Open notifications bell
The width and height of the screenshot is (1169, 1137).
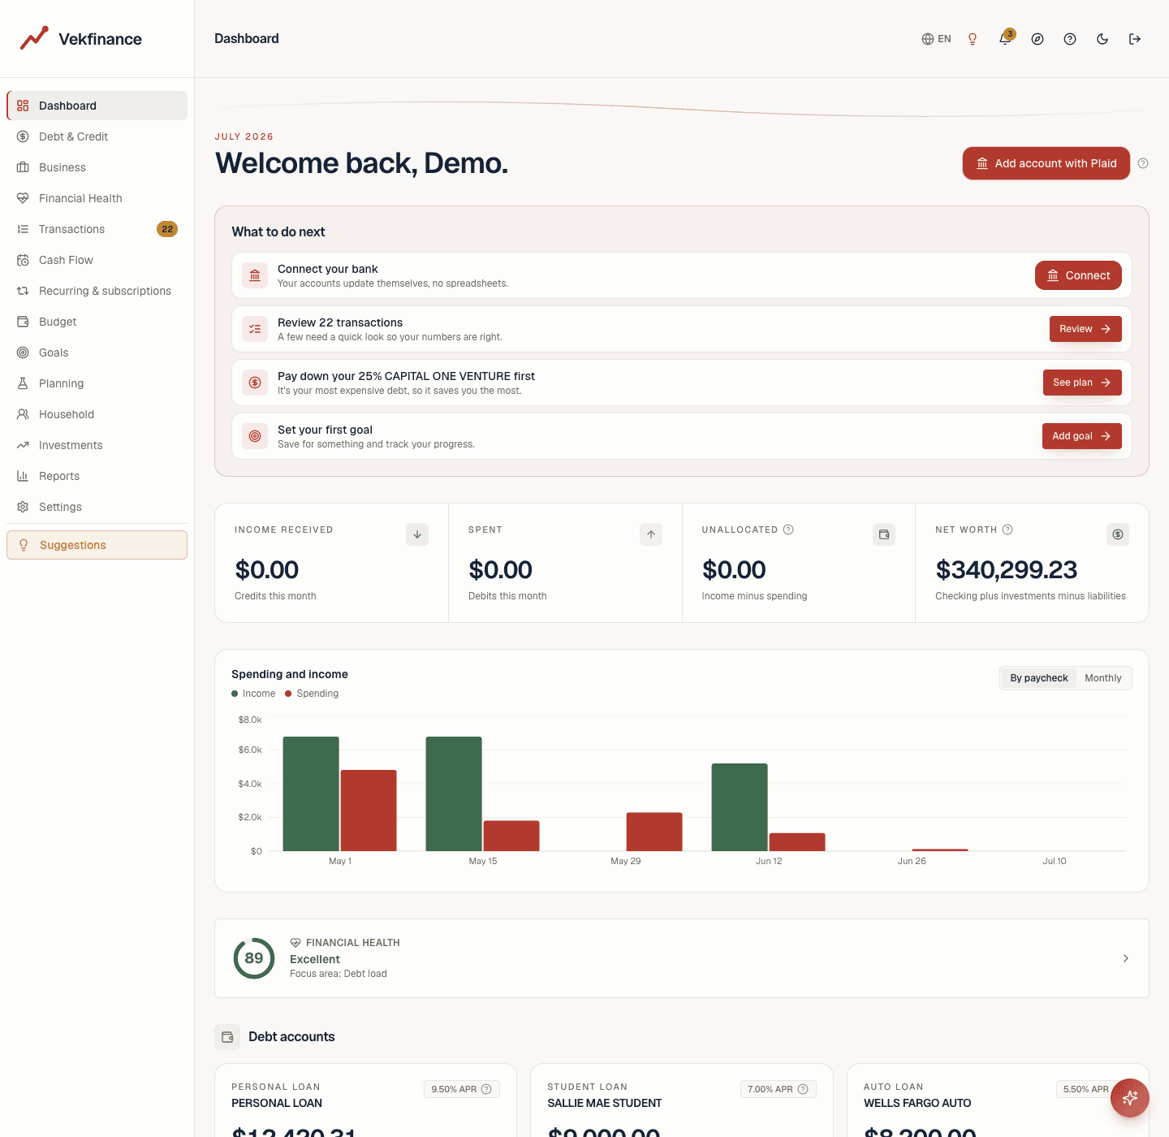click(x=1005, y=39)
